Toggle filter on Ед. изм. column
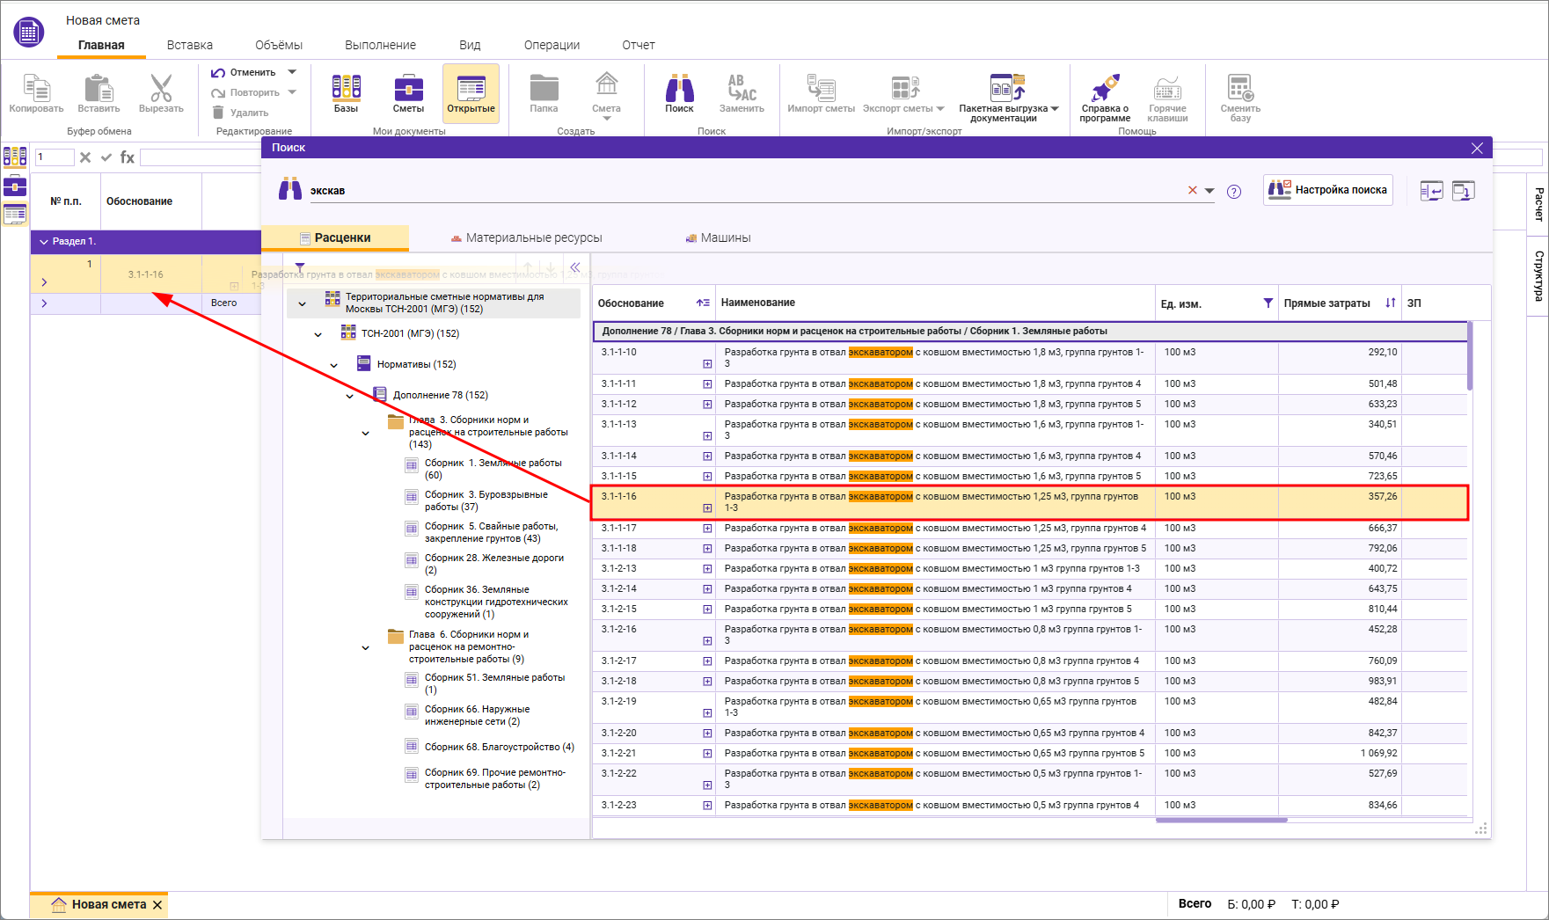This screenshot has height=920, width=1549. (x=1268, y=303)
